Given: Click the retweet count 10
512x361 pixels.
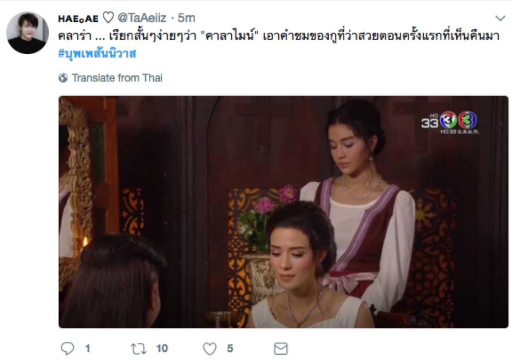Looking at the screenshot, I should pos(162,349).
